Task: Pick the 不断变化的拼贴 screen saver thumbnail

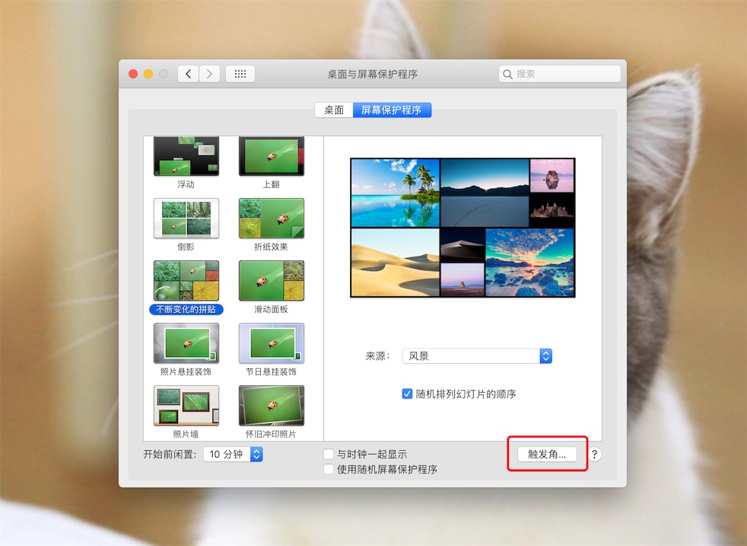Action: pos(186,281)
